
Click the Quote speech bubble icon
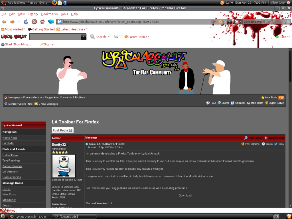(x=263, y=144)
